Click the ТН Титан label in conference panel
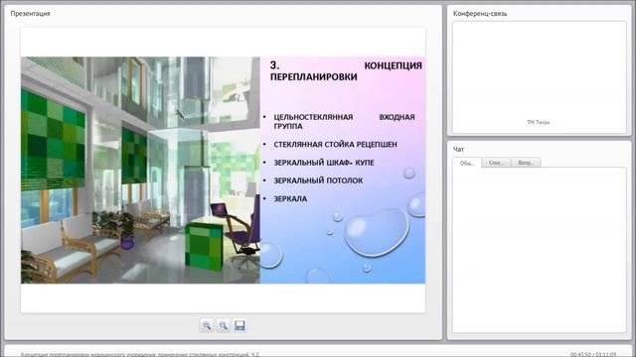The image size is (636, 357). [x=538, y=122]
